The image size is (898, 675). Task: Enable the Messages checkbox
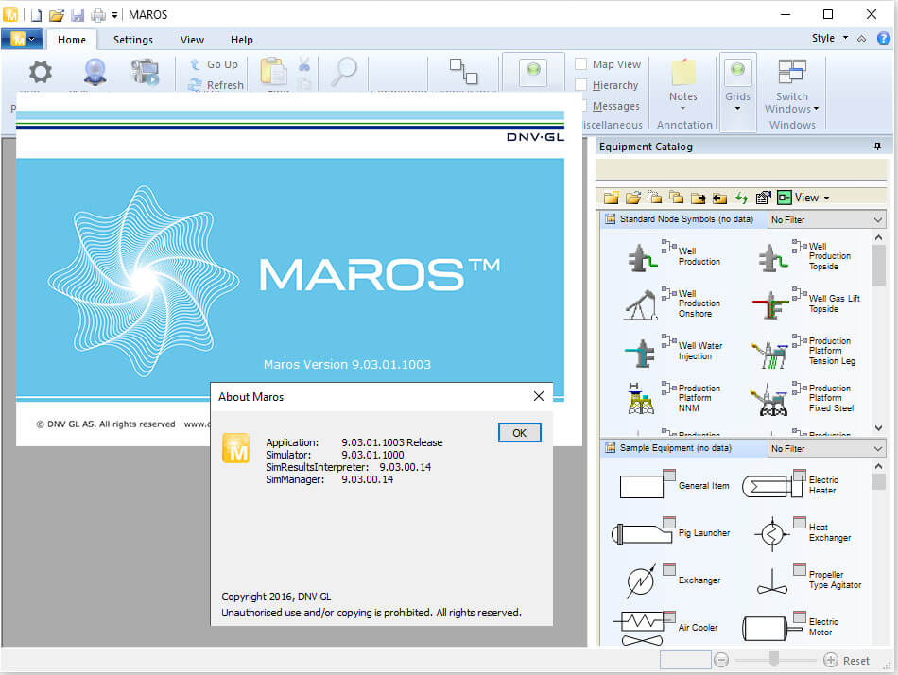(x=583, y=105)
